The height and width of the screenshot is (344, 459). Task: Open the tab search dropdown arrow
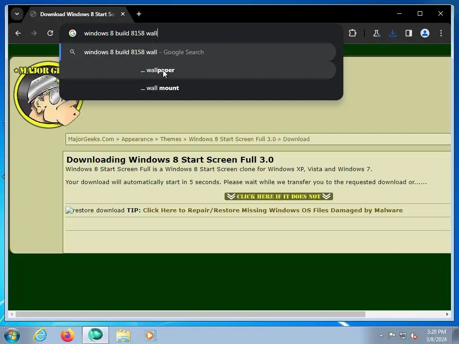point(17,14)
